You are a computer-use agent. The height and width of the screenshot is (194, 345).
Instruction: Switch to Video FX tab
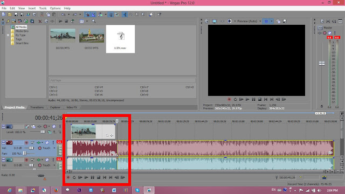(72, 107)
